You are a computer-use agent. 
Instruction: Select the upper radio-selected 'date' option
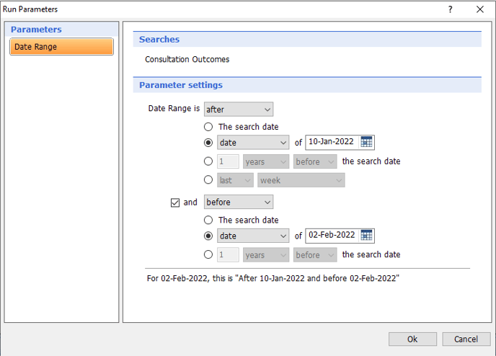click(x=208, y=143)
